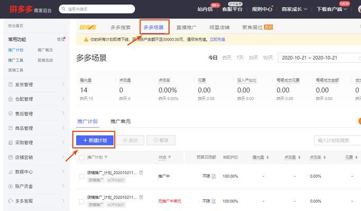Switch to the 多多搜索 tab
Viewport: 361px width, 211px height.
click(121, 27)
